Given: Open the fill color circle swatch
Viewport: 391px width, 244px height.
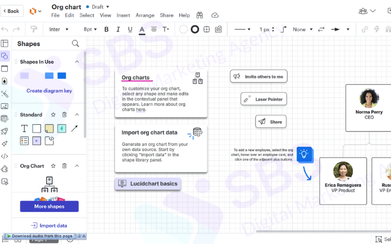Looking at the screenshot, I should (183, 29).
